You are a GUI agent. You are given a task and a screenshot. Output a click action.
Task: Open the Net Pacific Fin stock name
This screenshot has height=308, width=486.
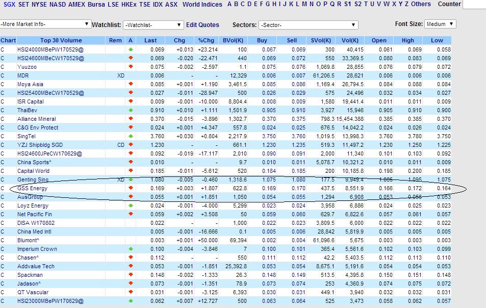[35, 214]
